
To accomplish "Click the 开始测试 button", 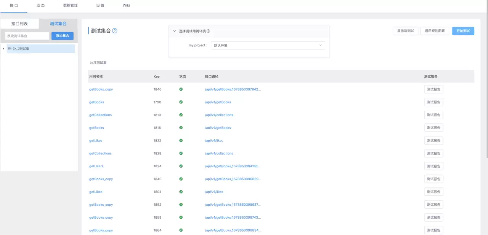I will [463, 31].
